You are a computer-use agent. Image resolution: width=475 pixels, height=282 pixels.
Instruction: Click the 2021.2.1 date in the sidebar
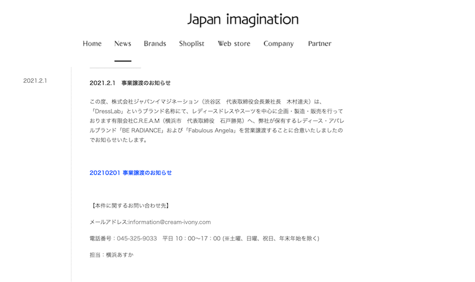point(35,81)
